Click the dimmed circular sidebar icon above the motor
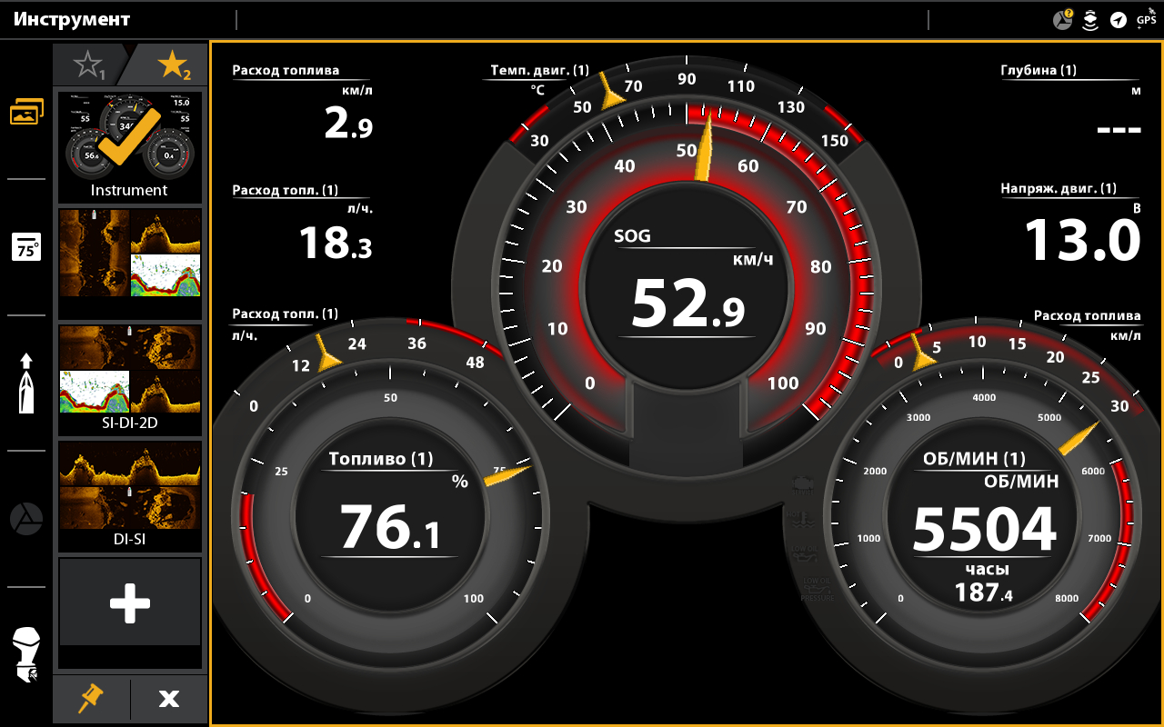This screenshot has height=727, width=1164. [x=26, y=519]
